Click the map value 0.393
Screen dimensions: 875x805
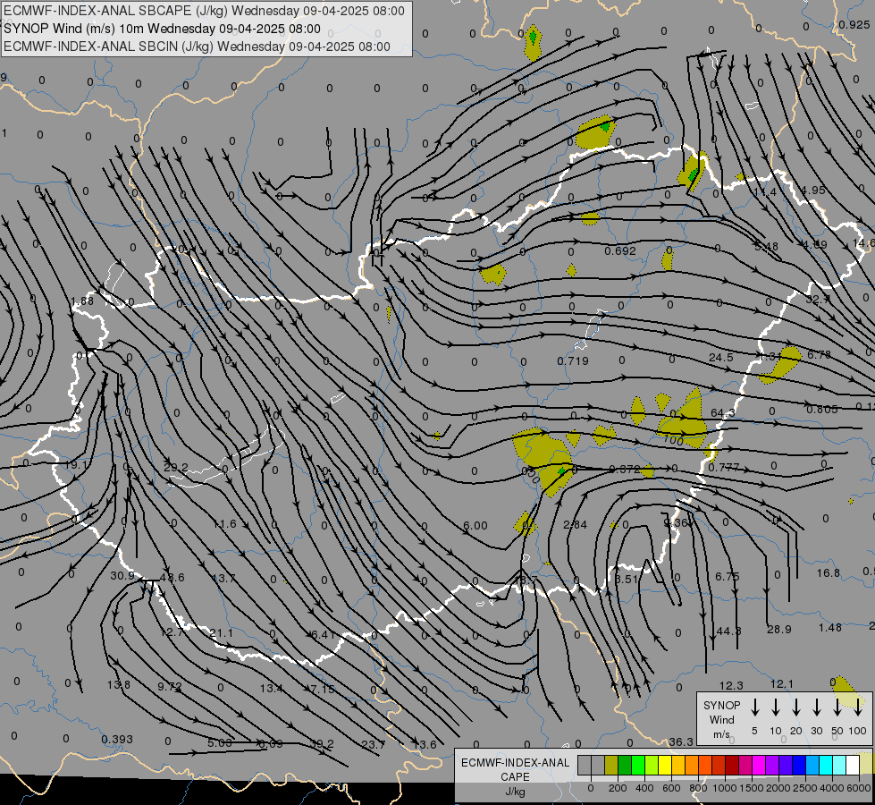click(x=117, y=739)
